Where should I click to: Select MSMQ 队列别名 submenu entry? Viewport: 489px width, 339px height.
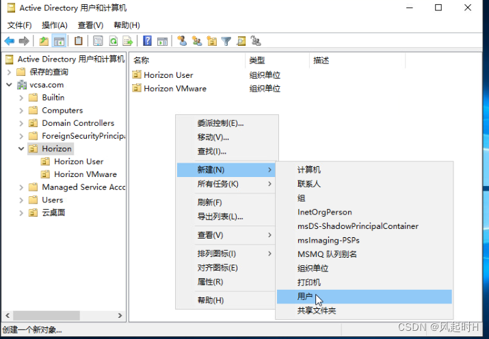365,254
